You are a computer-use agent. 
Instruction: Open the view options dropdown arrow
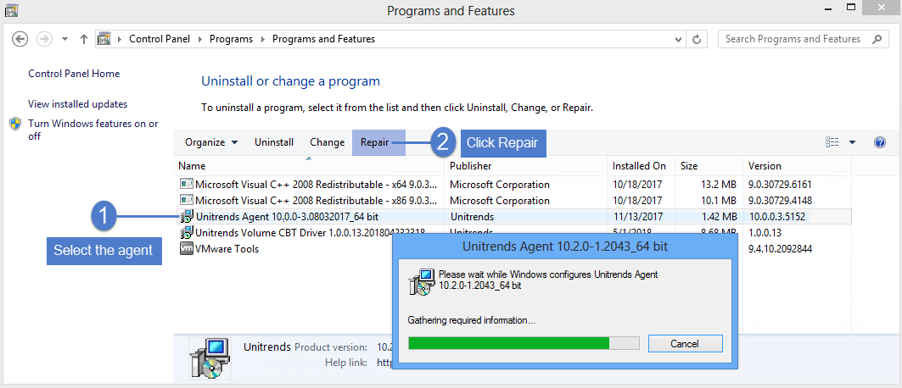point(853,142)
